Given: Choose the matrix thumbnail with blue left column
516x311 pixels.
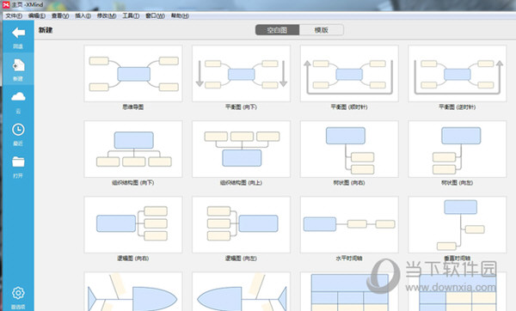Looking at the screenshot, I should point(458,291).
